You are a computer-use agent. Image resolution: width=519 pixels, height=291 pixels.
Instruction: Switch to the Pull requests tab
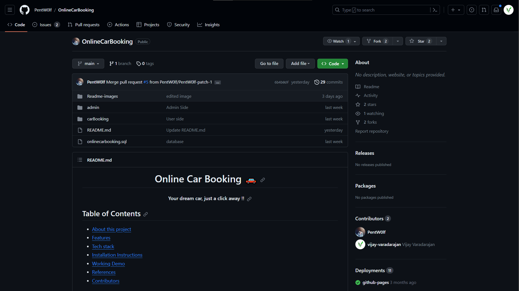point(84,25)
